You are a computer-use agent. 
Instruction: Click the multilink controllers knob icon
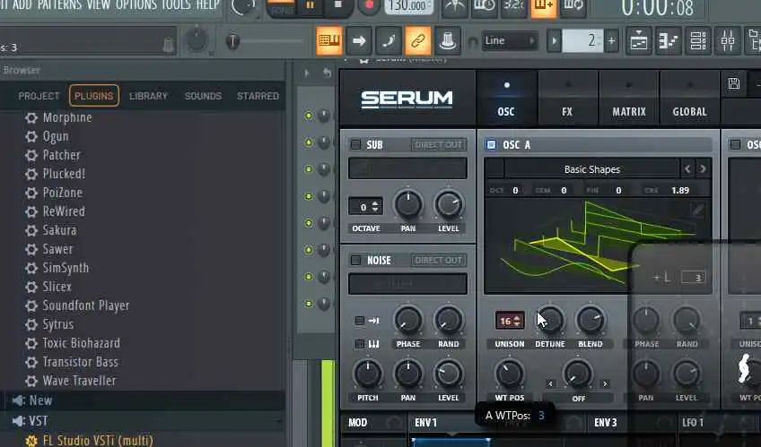click(x=448, y=40)
